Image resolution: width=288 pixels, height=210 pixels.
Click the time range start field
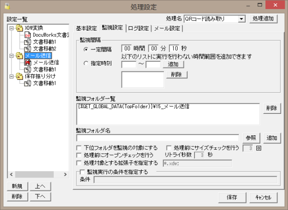129,65
